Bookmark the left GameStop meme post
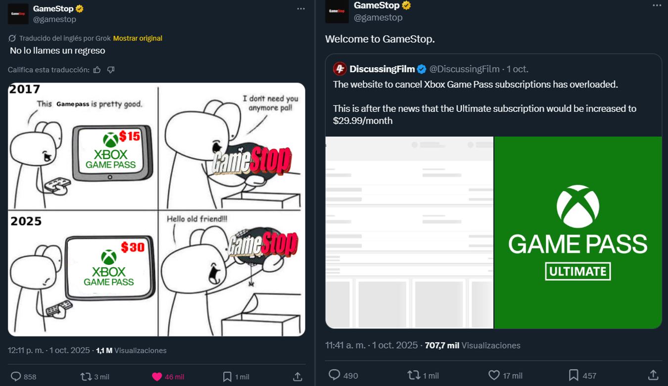Screen dimensions: 668x386 (x=227, y=377)
